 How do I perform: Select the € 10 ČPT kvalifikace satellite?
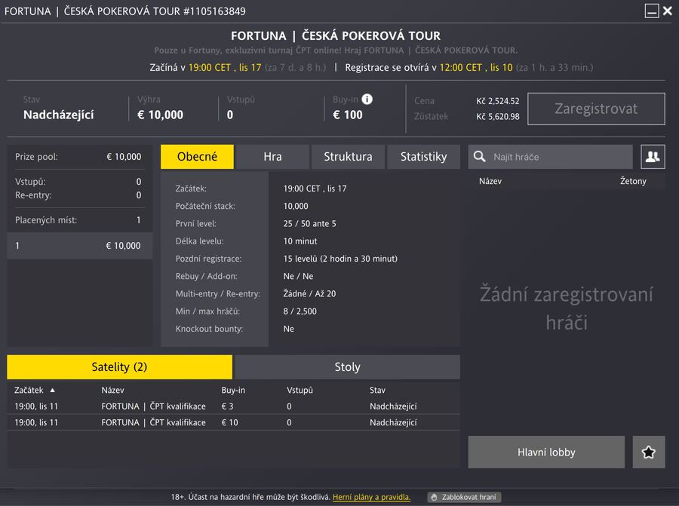click(x=233, y=422)
